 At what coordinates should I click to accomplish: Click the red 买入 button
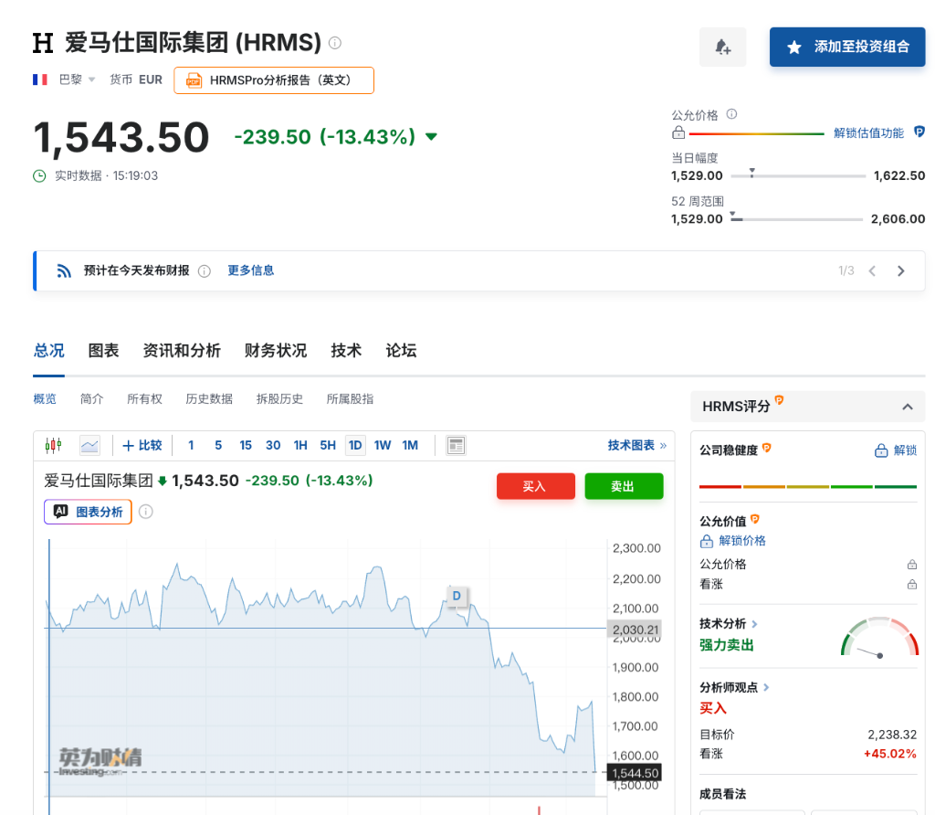[x=535, y=486]
